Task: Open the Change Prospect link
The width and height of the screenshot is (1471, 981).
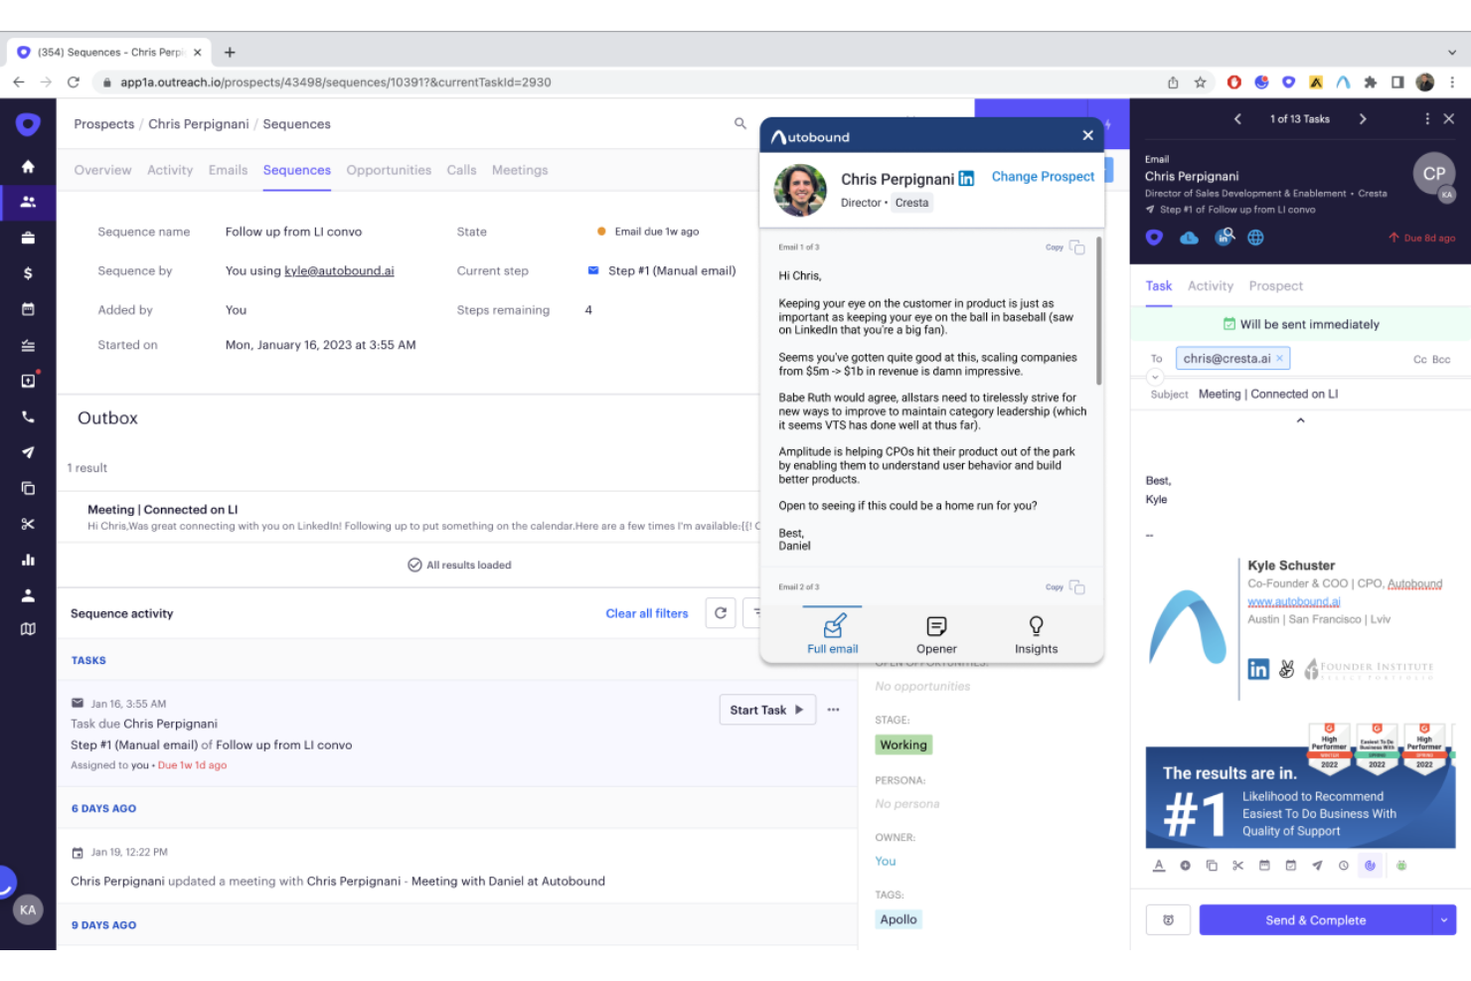Action: pyautogui.click(x=1043, y=176)
